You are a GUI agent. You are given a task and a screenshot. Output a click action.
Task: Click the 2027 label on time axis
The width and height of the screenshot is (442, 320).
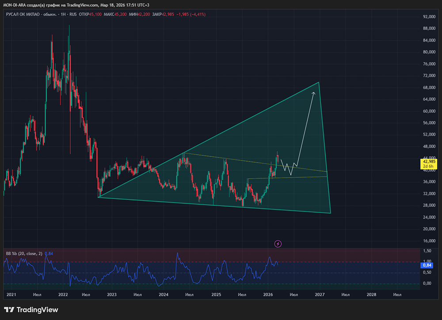click(x=320, y=295)
